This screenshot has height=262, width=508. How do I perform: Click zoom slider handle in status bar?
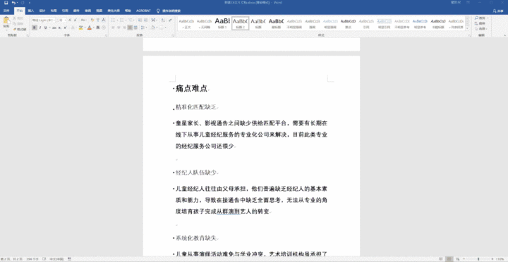[478, 259]
